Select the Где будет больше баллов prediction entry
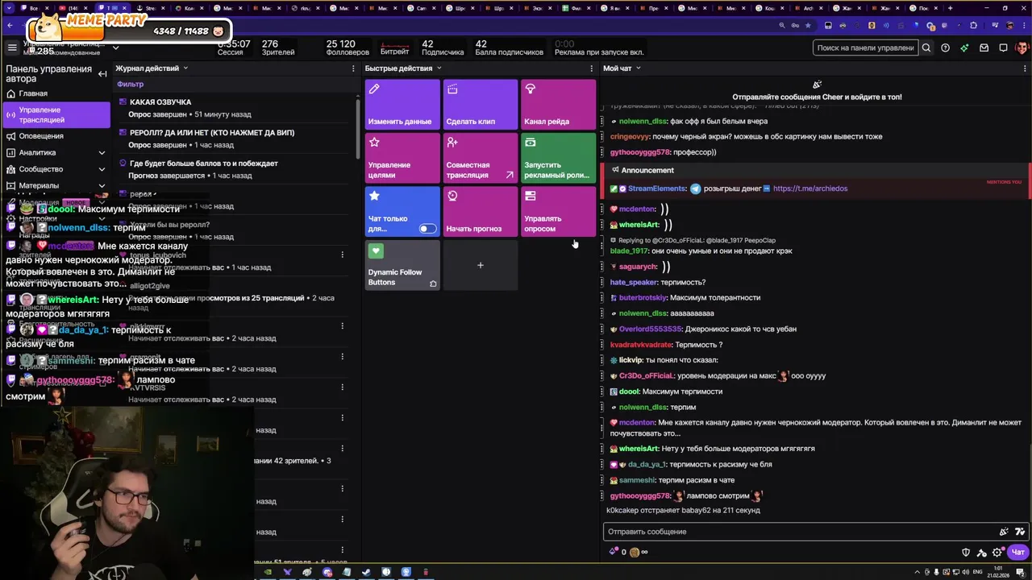 click(234, 169)
